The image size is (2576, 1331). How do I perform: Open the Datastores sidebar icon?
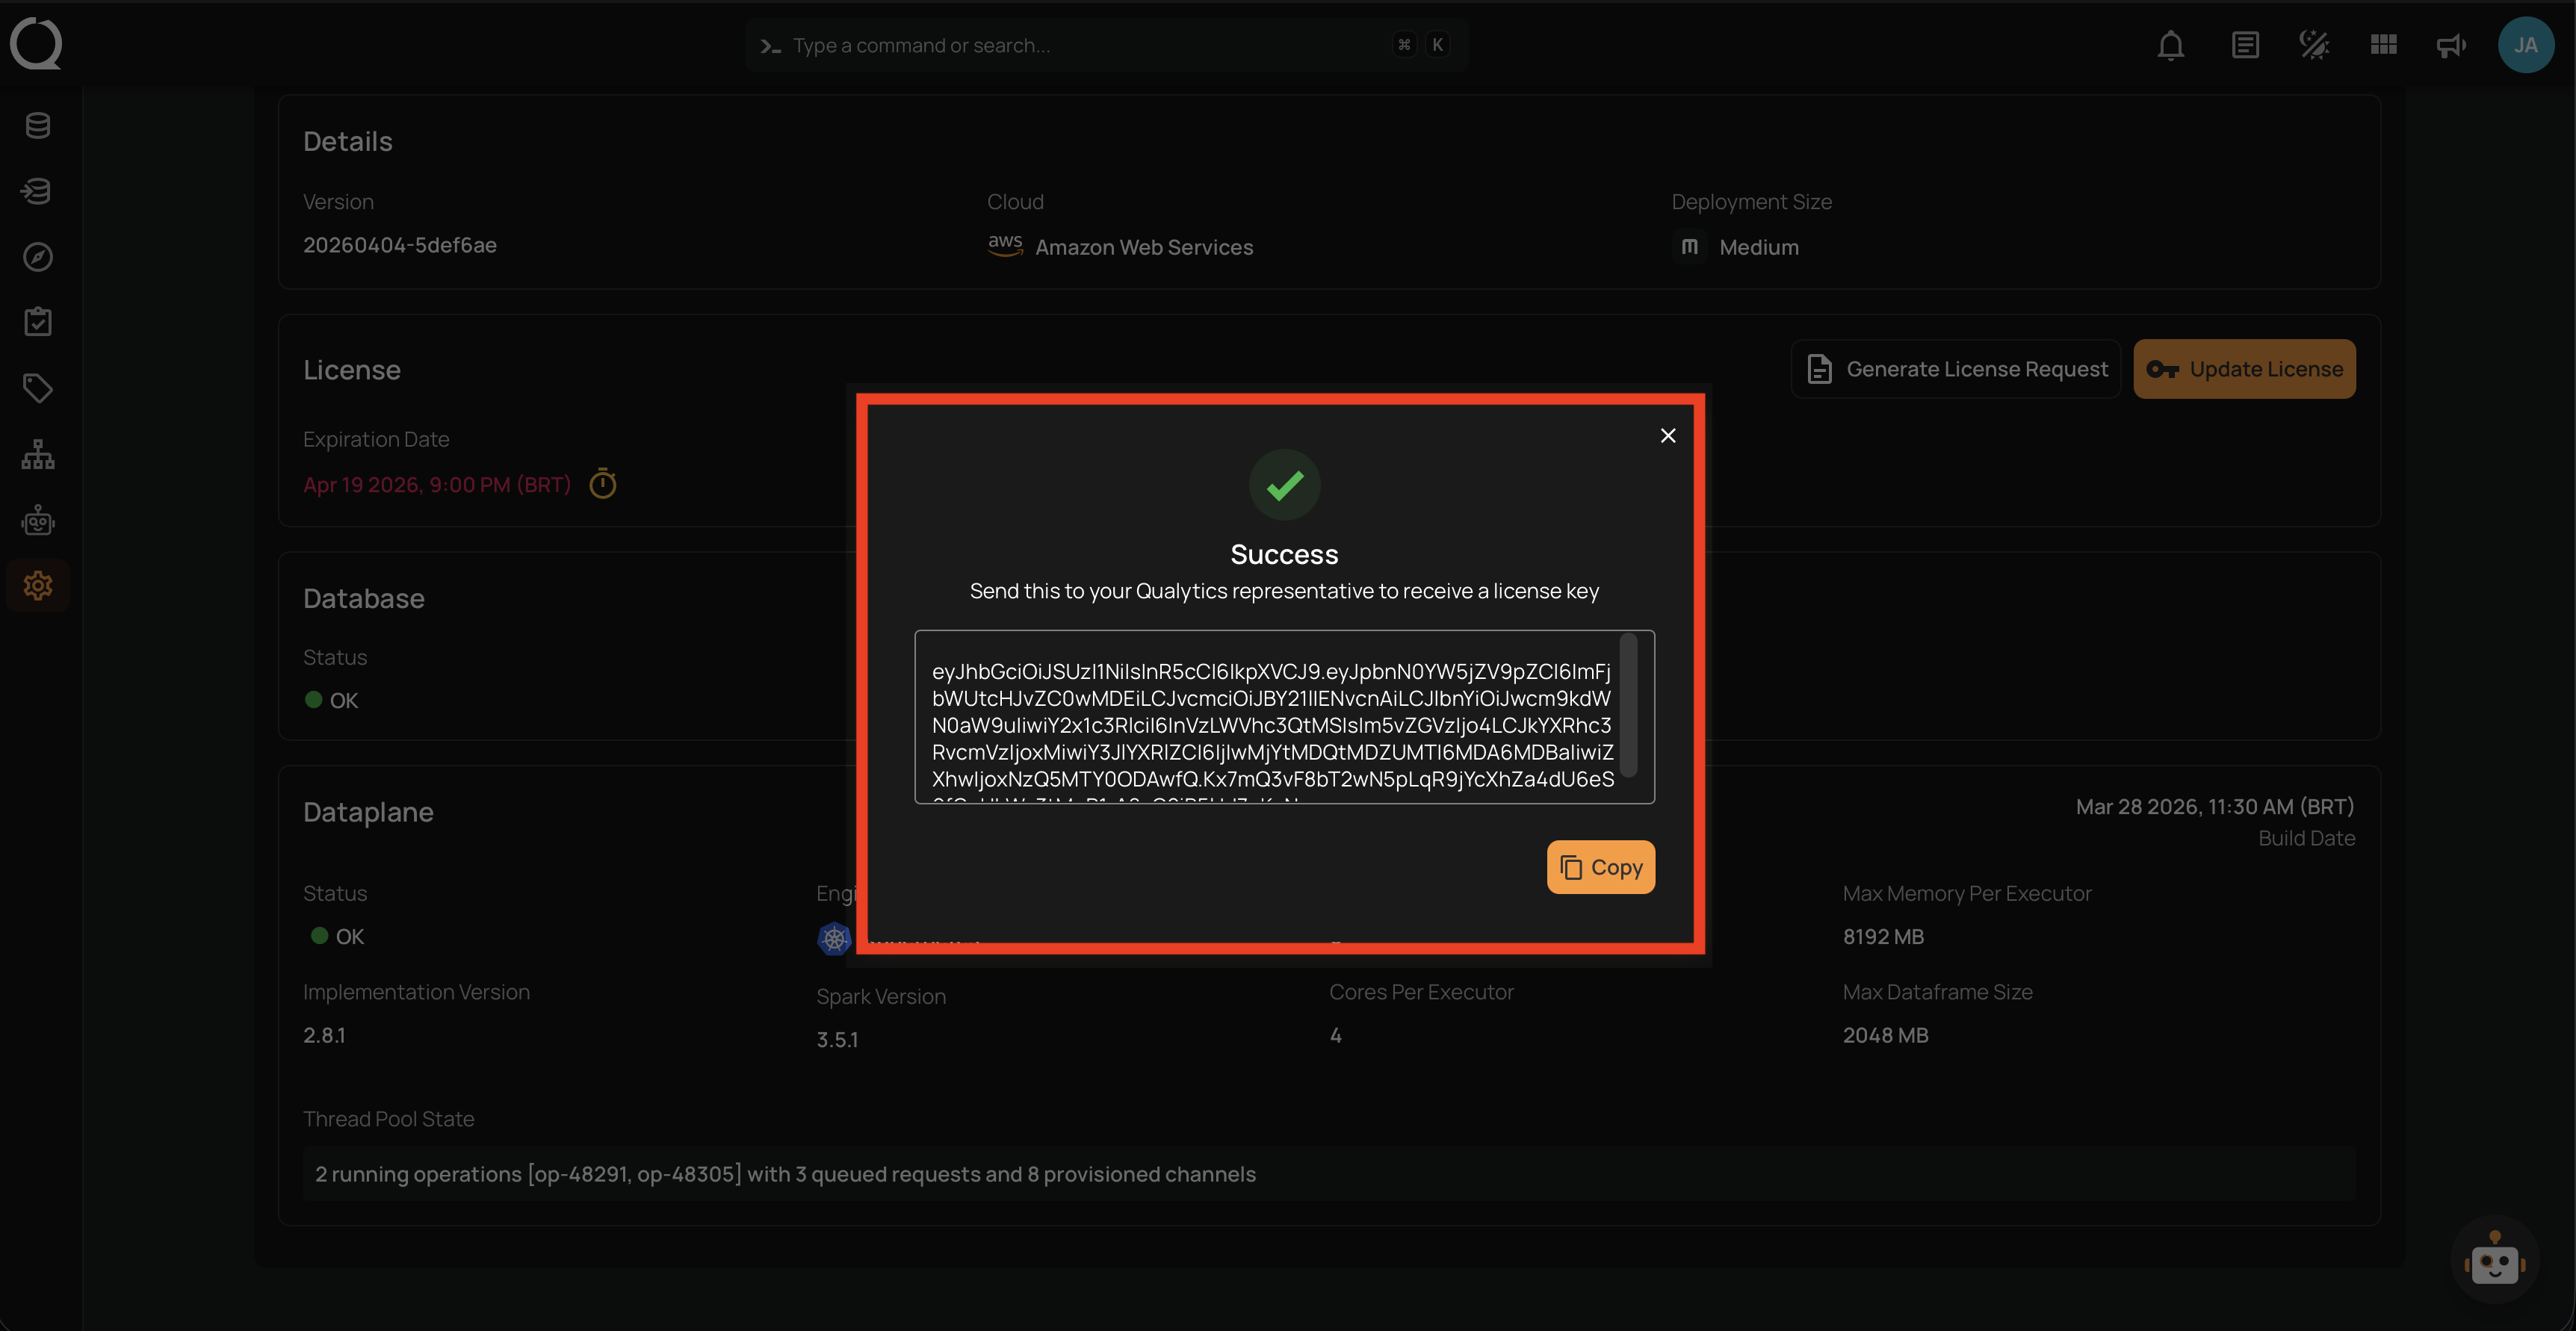38,126
